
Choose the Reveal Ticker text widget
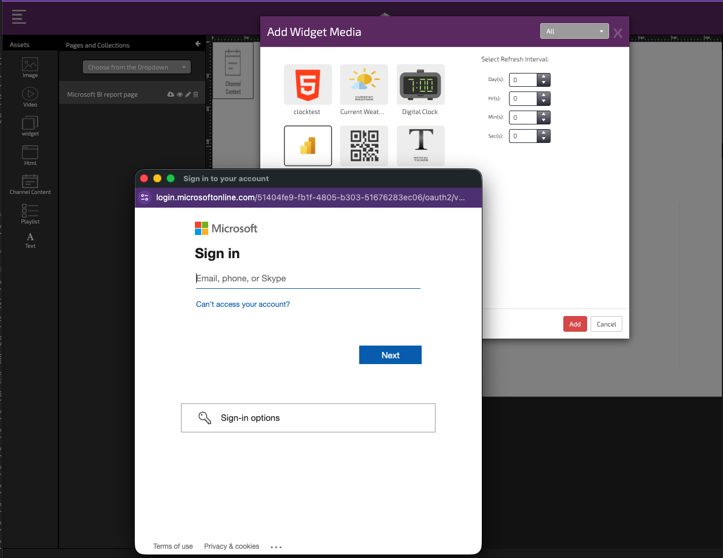(420, 146)
